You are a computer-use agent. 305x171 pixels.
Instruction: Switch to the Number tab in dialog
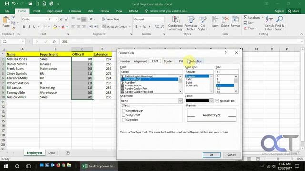coord(125,61)
